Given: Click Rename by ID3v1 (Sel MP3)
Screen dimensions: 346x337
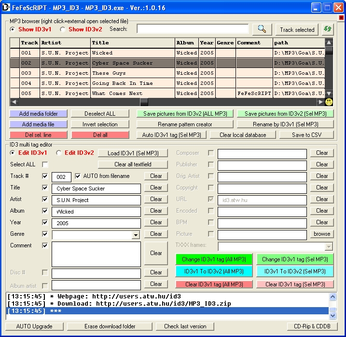Looking at the screenshot, I should (x=285, y=124).
